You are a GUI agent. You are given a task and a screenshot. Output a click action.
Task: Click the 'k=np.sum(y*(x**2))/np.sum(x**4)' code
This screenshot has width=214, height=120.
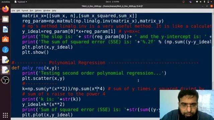(x=64, y=89)
